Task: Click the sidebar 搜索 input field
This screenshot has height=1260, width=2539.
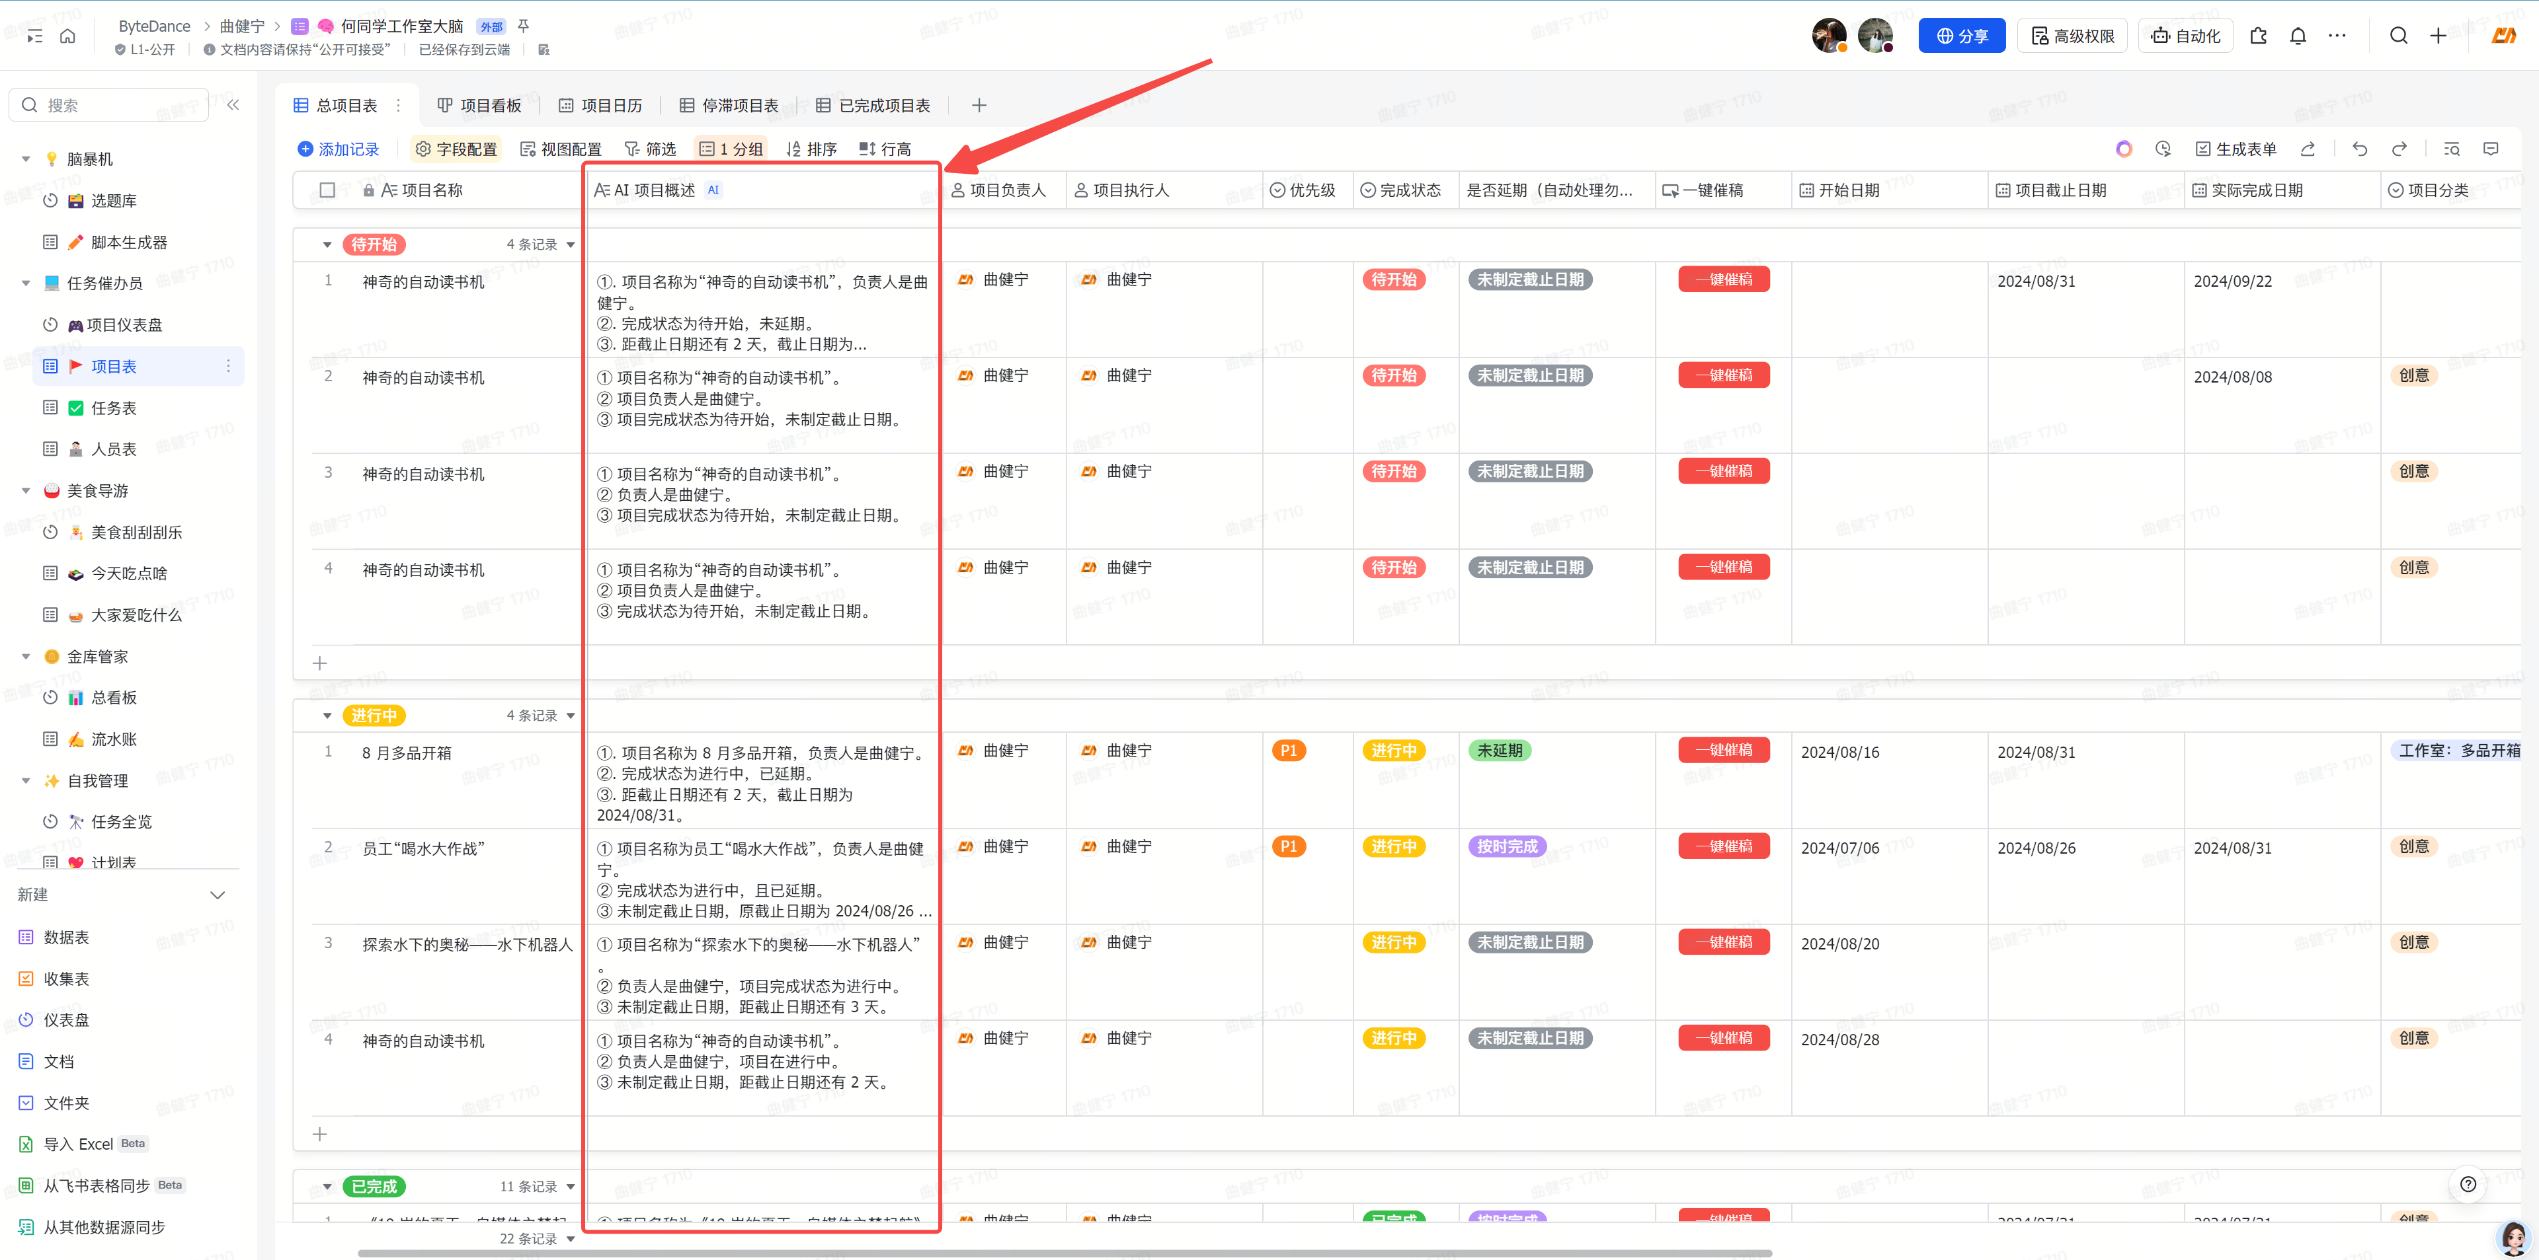Action: pyautogui.click(x=118, y=104)
